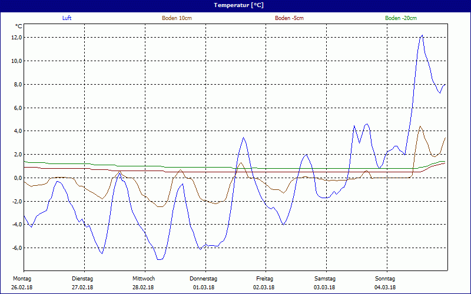Select the Montag day label
The image size is (471, 294).
(22, 279)
